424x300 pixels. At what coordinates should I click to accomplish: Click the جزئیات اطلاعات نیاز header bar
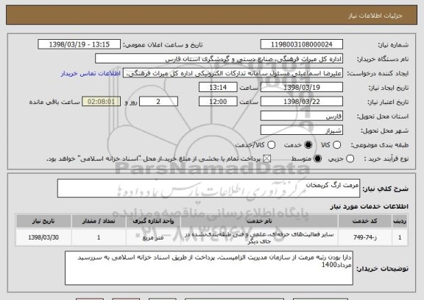pos(212,15)
